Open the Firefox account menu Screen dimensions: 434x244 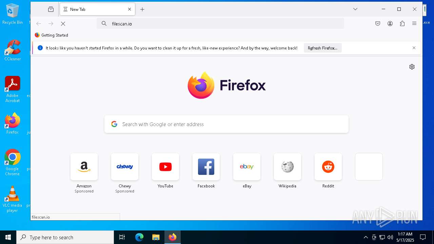point(390,23)
